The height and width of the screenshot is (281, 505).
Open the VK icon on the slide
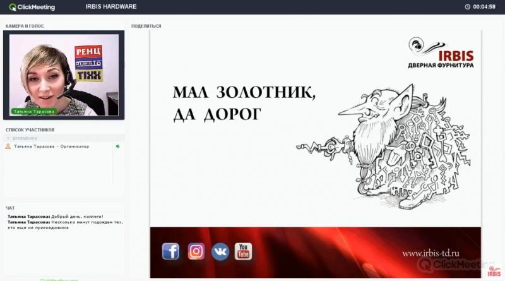pyautogui.click(x=220, y=252)
